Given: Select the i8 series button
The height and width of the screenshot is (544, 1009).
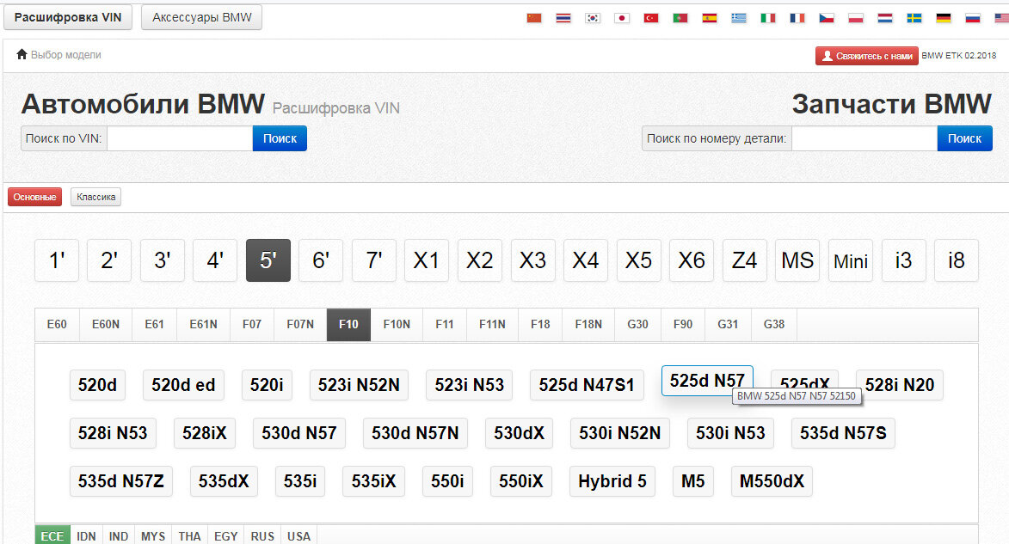Looking at the screenshot, I should (957, 260).
